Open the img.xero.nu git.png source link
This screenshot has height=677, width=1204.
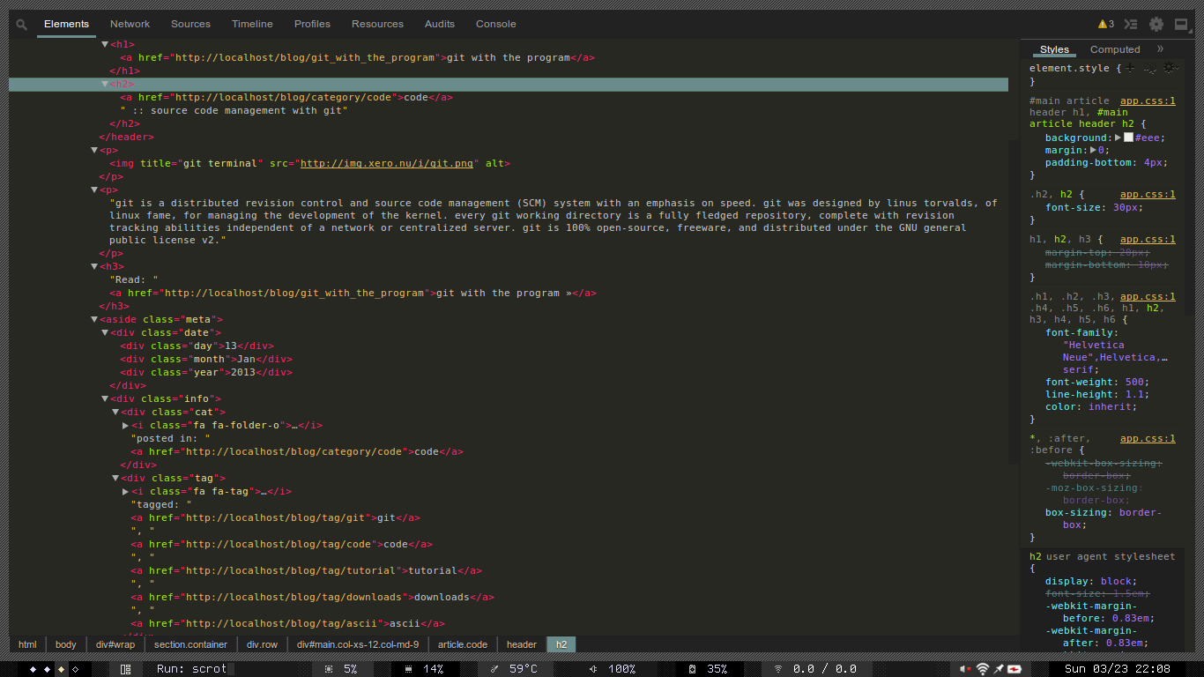click(x=387, y=163)
